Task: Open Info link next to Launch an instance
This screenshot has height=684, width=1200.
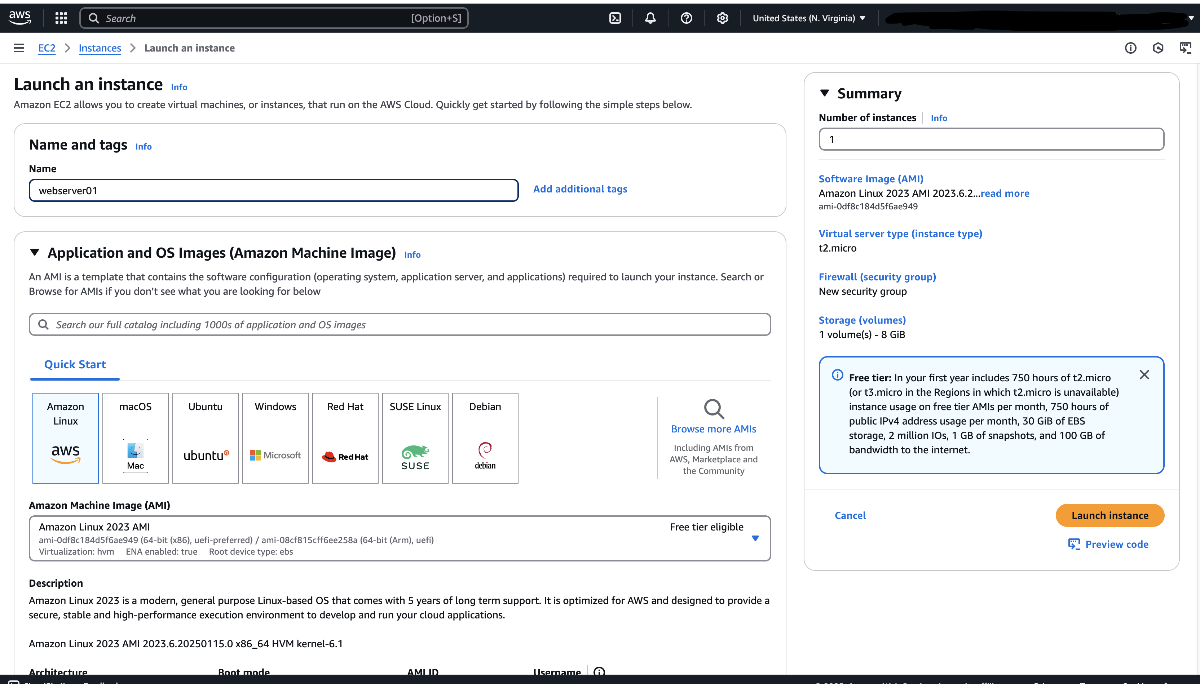Action: click(x=179, y=87)
